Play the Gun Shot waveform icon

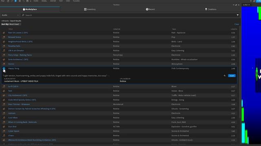coord(4,127)
